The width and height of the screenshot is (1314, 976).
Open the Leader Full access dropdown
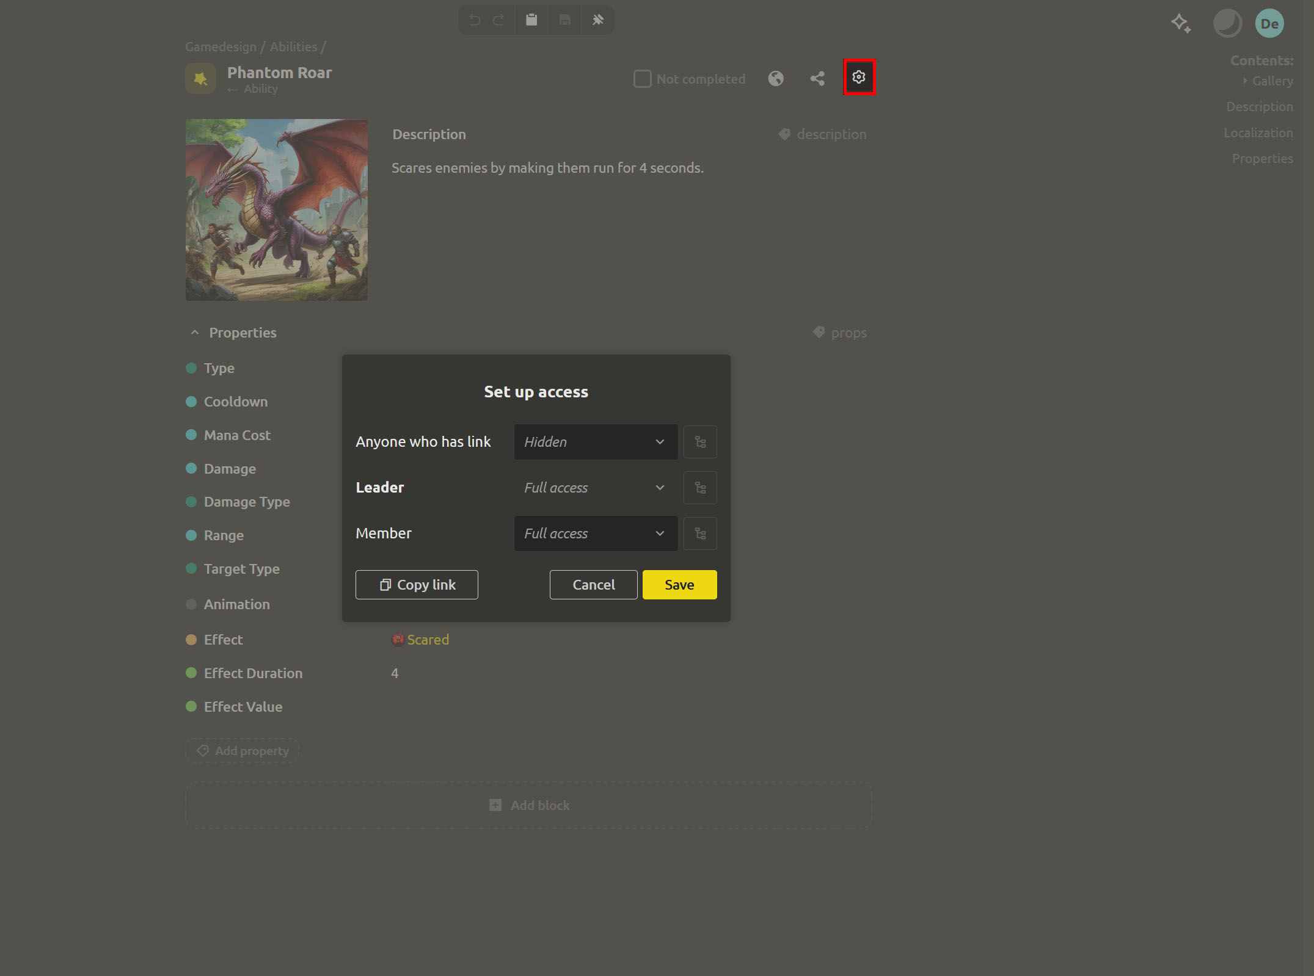coord(596,488)
